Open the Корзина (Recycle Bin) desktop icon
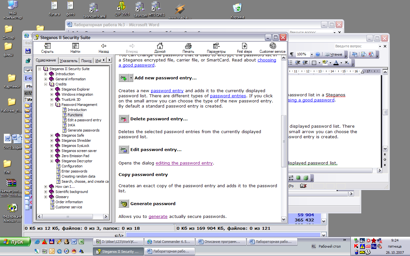The width and height of the screenshot is (410, 256). coord(237,11)
